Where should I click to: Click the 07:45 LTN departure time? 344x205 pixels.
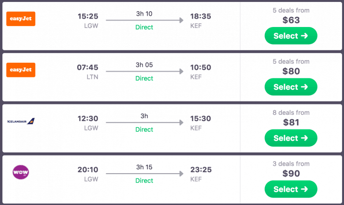88,68
